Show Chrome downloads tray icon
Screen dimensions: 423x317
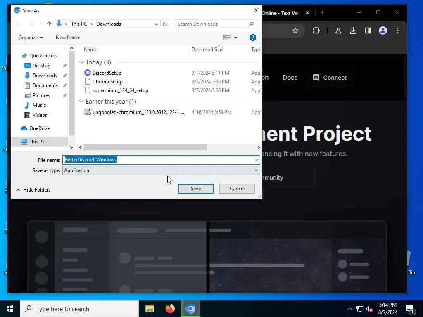(x=353, y=31)
